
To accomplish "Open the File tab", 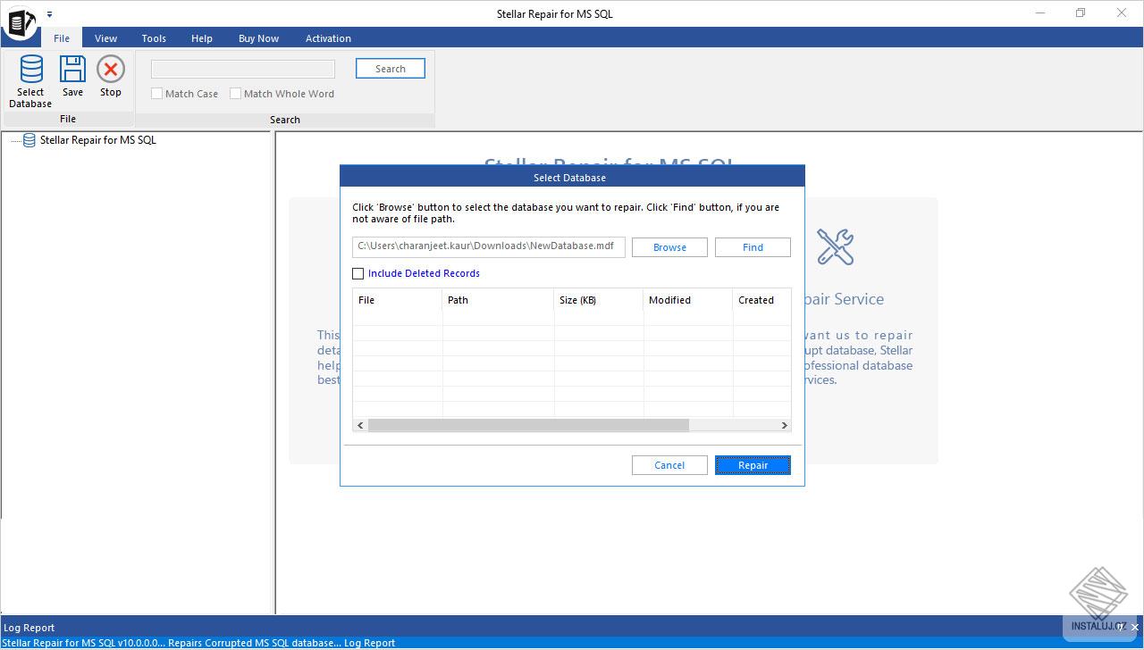I will point(62,38).
